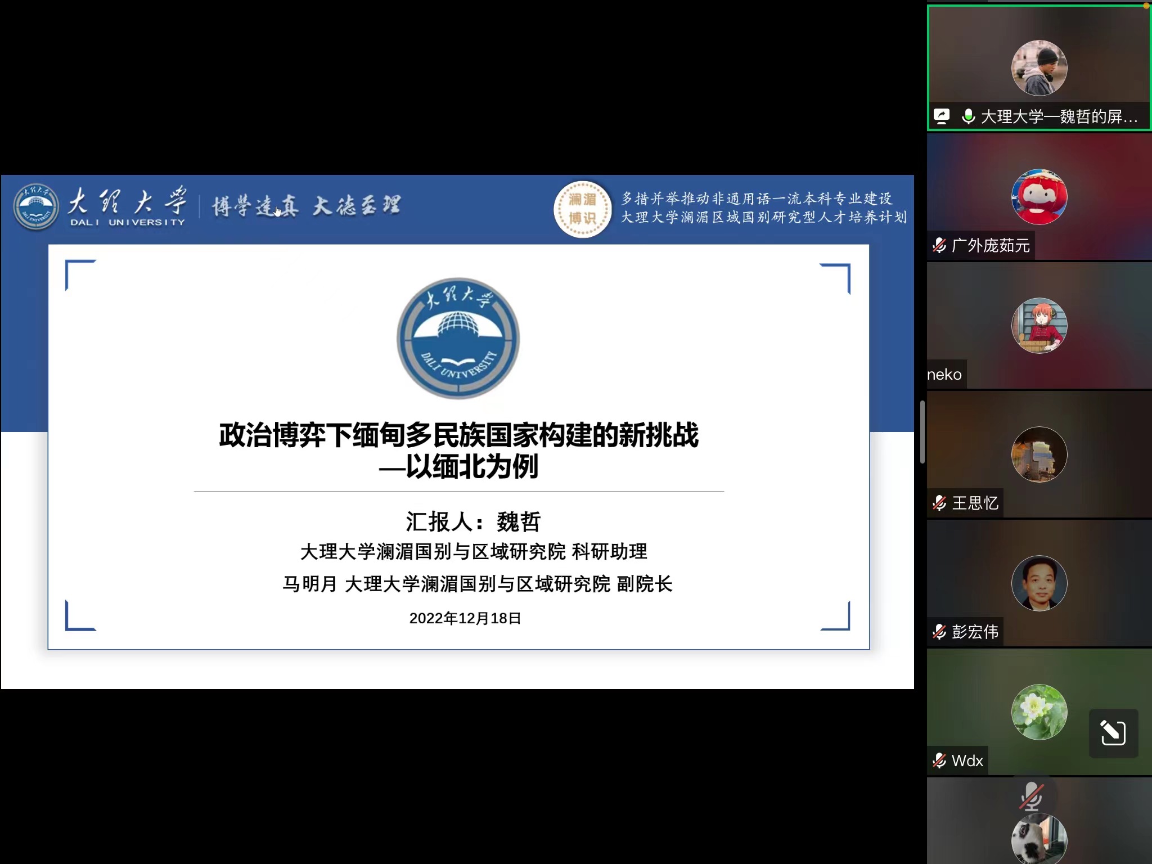Click the 澜湄博识 round seal badge

coord(582,209)
